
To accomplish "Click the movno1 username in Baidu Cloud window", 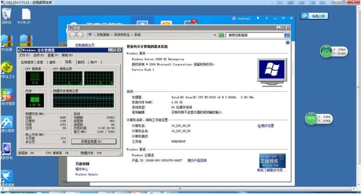I will pos(244,18).
